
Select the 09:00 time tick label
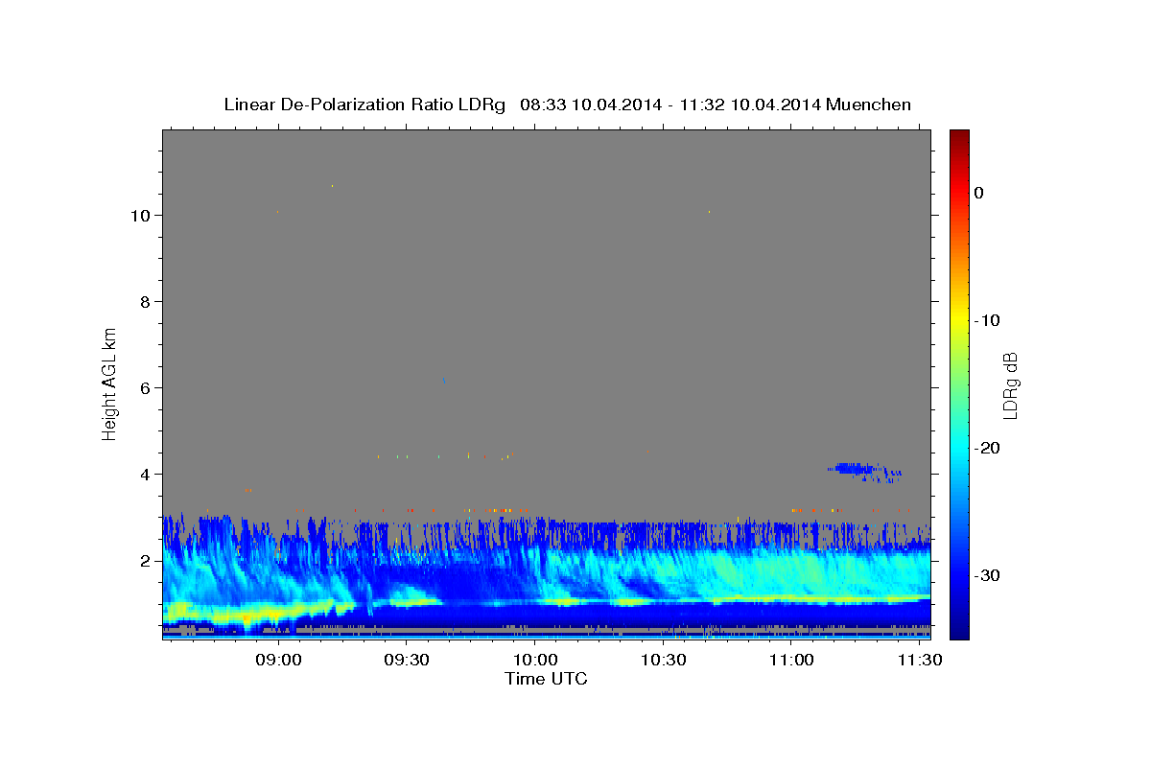(279, 660)
